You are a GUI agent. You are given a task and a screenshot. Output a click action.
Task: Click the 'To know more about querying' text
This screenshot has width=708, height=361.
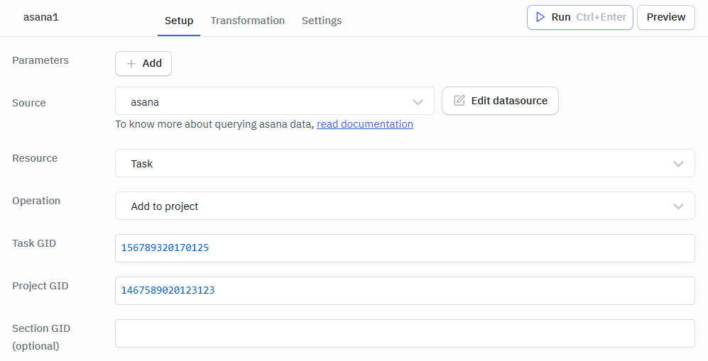pyautogui.click(x=214, y=124)
